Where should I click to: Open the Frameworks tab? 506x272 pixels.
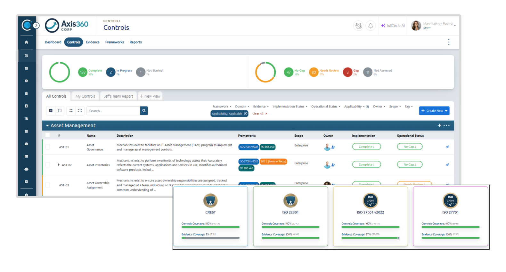[x=115, y=42]
